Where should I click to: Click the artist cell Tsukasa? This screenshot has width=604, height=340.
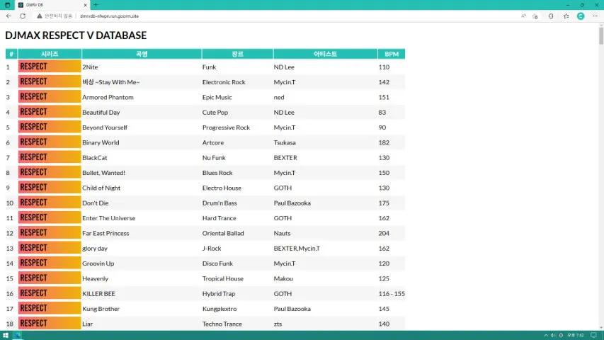(x=285, y=142)
